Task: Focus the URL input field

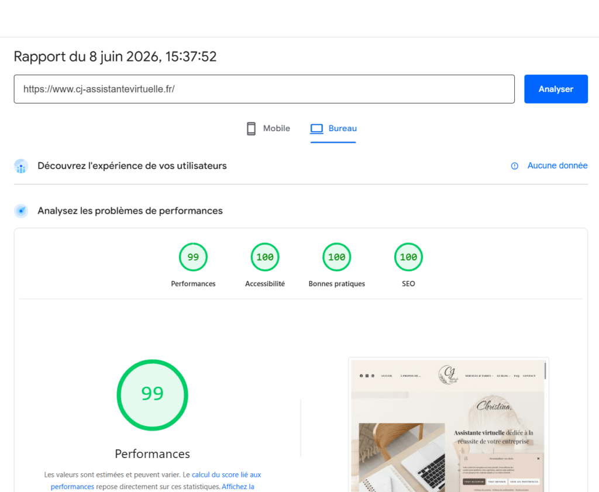Action: tap(264, 89)
